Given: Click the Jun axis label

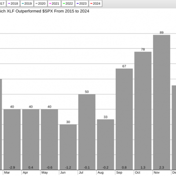Looking at the screenshot, I should coord(63,172).
